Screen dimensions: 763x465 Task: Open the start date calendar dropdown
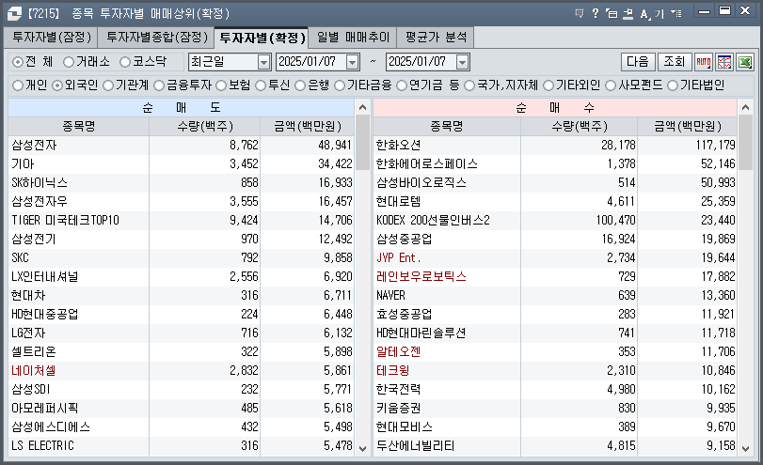click(x=352, y=62)
